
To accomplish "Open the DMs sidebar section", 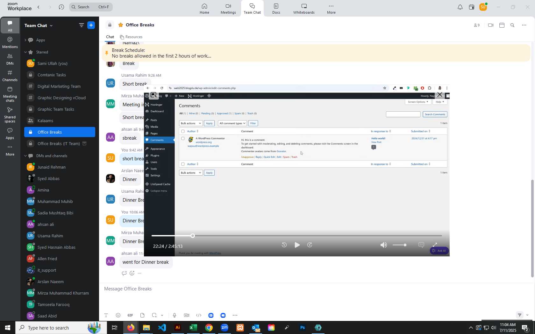I will [10, 59].
